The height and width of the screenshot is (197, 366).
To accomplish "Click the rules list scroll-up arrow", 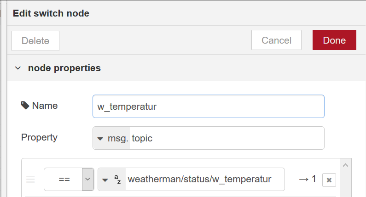I will 346,165.
